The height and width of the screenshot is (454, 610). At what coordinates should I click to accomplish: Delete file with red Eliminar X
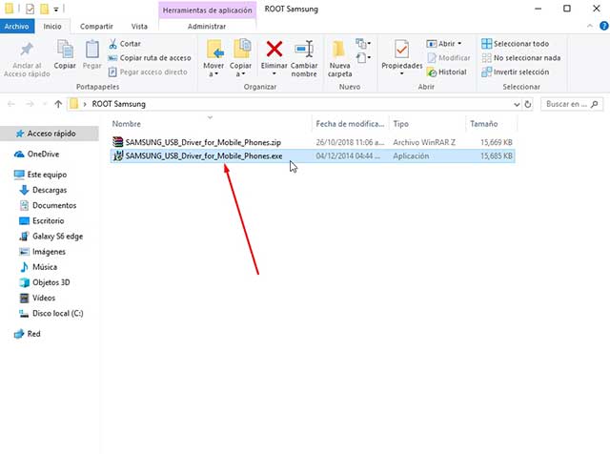click(274, 50)
